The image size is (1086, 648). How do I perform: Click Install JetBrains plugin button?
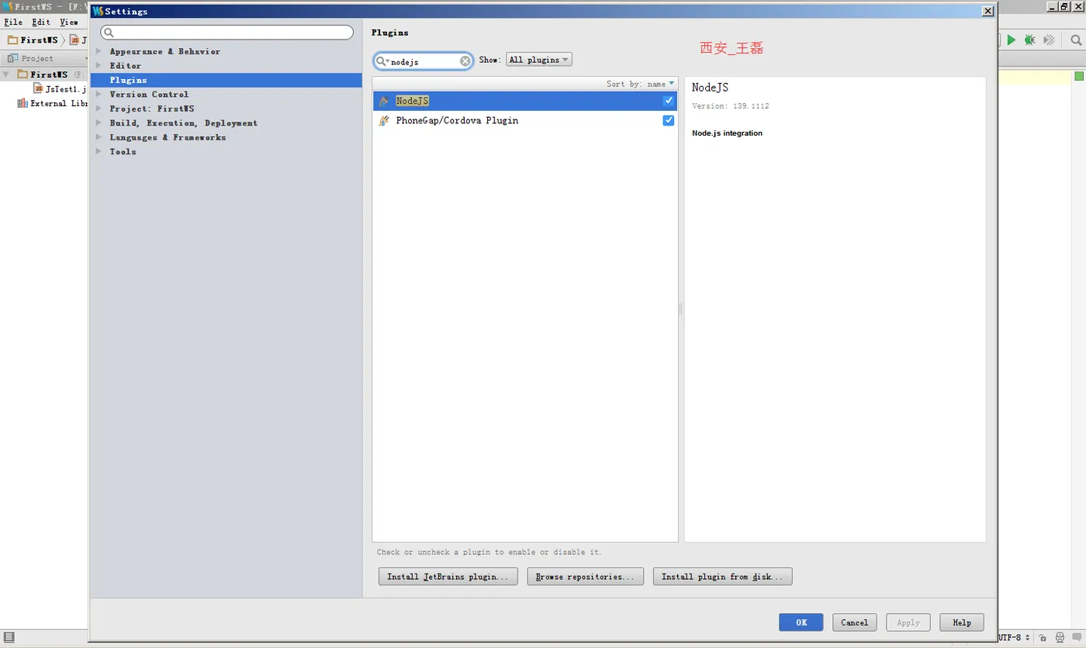pyautogui.click(x=448, y=577)
